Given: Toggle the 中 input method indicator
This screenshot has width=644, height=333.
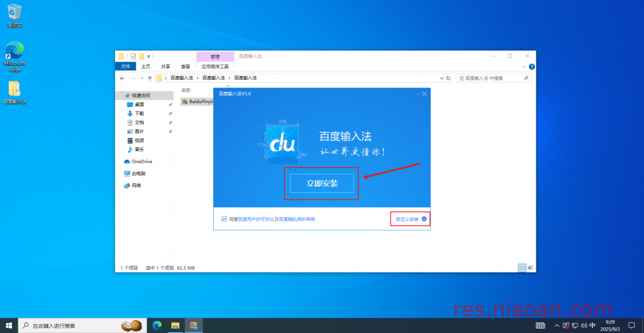Looking at the screenshot, I should point(592,325).
